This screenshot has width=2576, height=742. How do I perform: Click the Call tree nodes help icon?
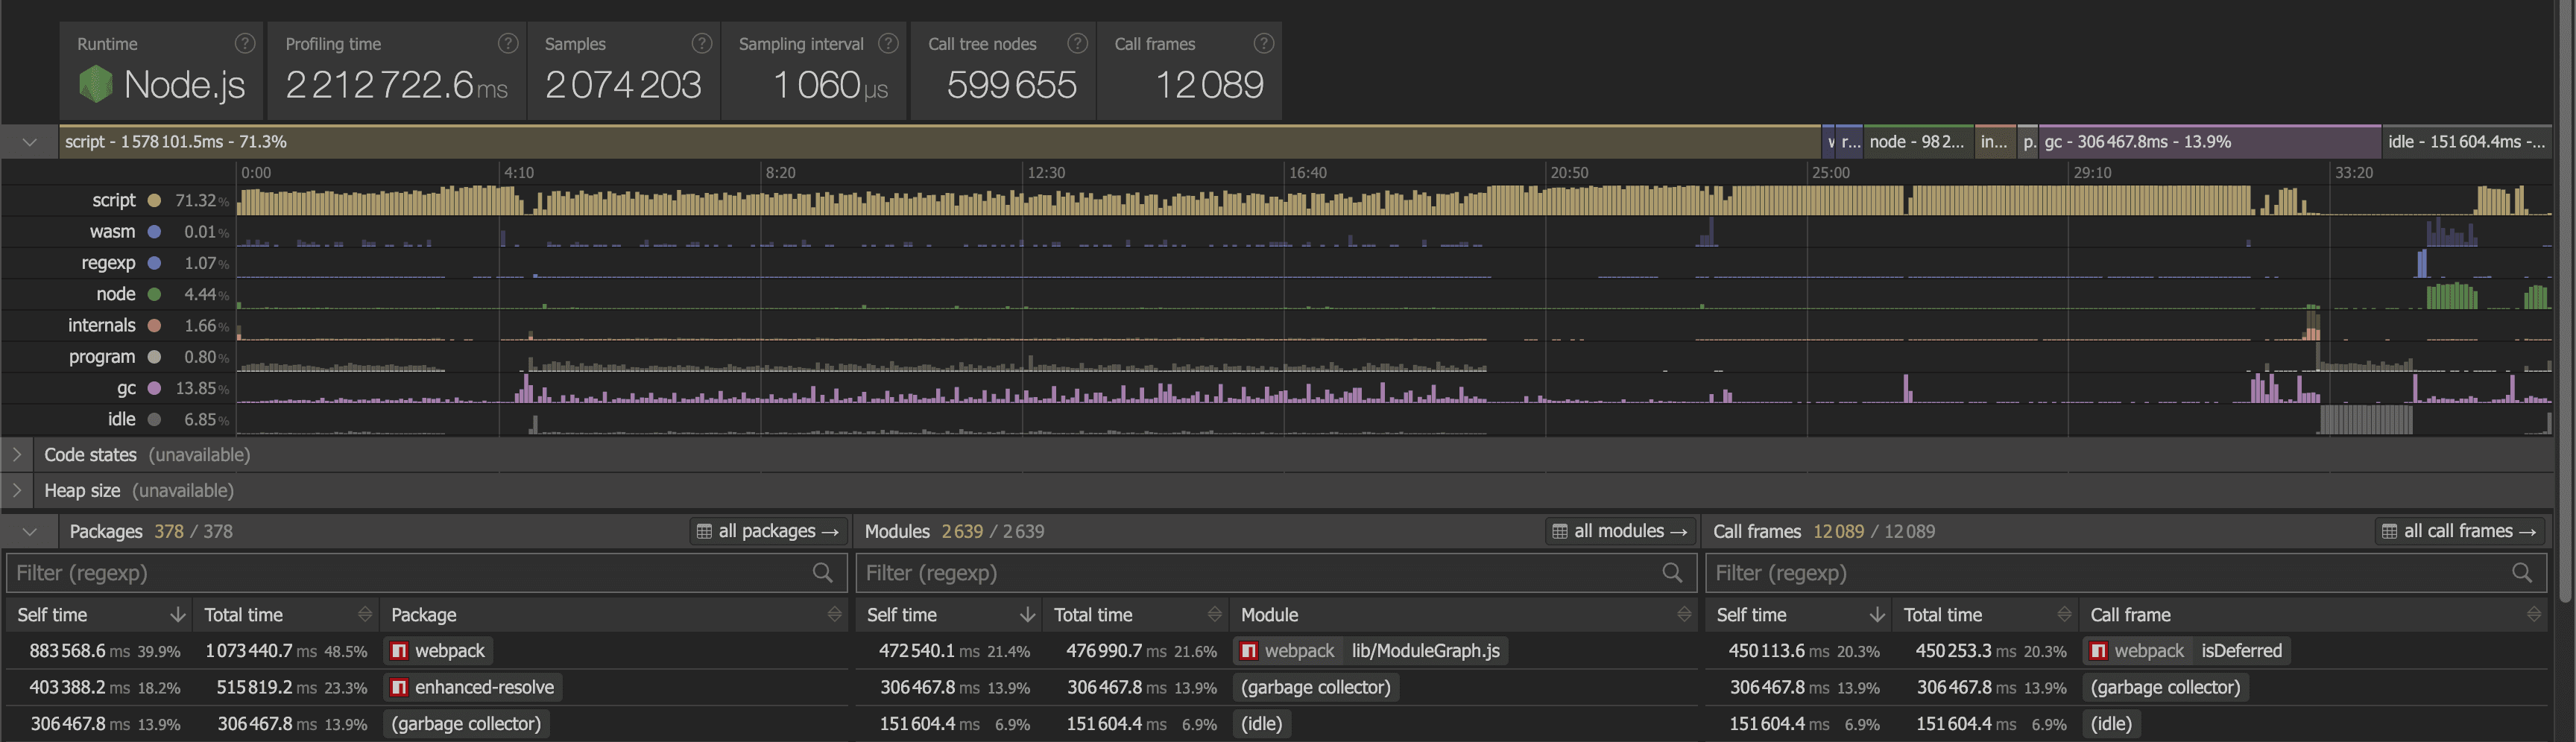[x=1077, y=43]
